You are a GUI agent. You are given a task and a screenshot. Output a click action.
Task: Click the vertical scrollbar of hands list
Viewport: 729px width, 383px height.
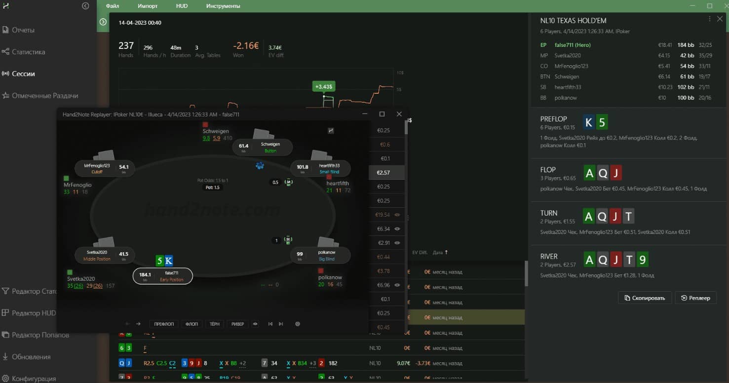(526, 273)
